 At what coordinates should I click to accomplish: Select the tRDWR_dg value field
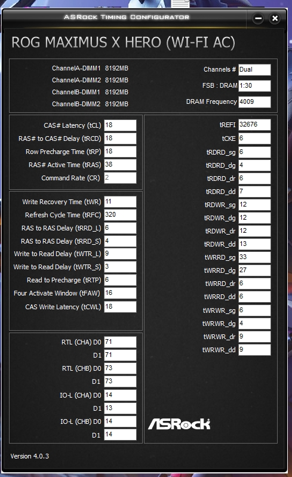(x=254, y=217)
